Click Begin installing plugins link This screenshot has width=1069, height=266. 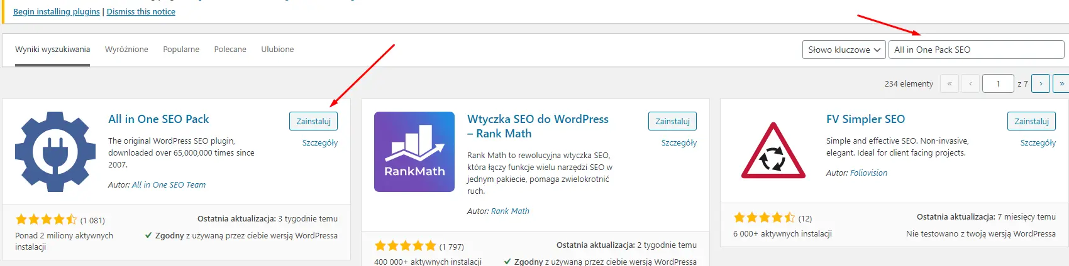(57, 12)
